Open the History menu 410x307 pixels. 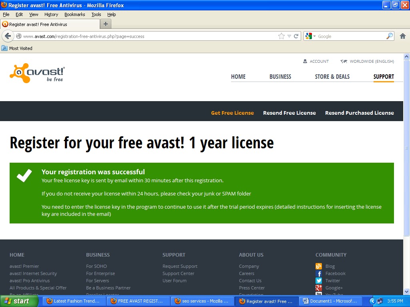(51, 14)
